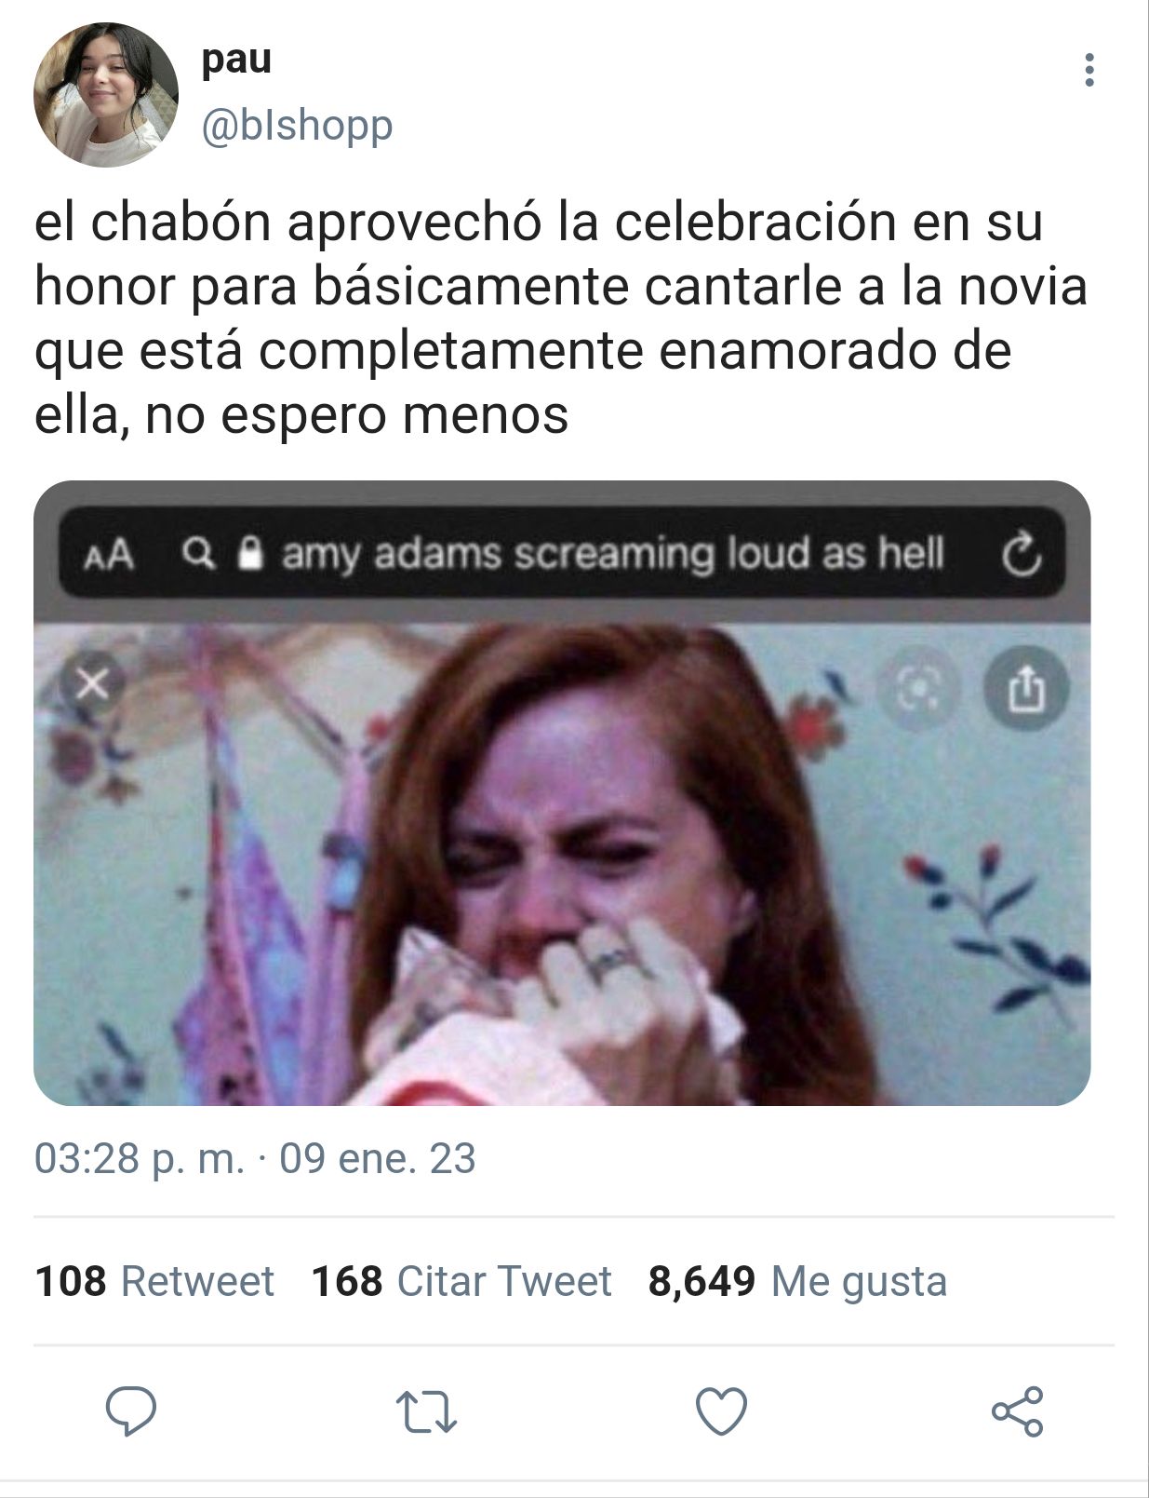Click the reload icon in embedded address bar
1149x1498 pixels.
point(1022,555)
